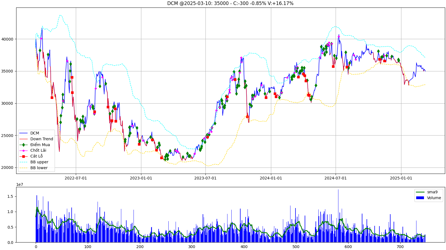Screen dimensions: 446x250
Task: Click the sma9 legend entry in volume chart
Action: pos(427,192)
